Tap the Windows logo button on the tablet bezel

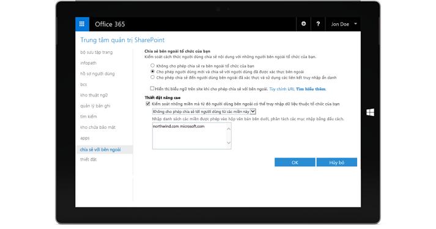pos(370,112)
